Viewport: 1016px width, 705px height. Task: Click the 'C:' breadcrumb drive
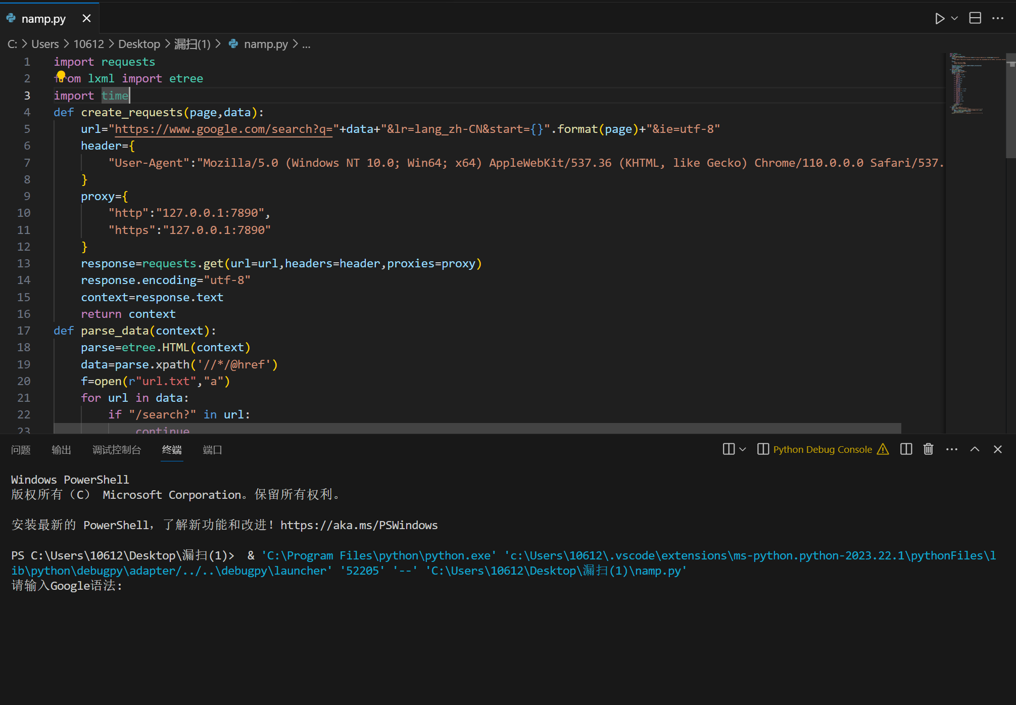point(12,44)
